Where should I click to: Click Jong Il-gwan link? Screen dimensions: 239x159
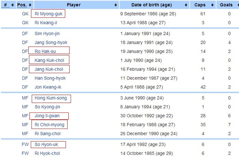pyautogui.click(x=47, y=116)
